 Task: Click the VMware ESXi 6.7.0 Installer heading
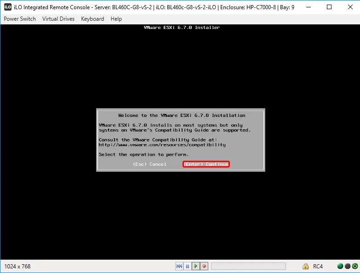[182, 27]
